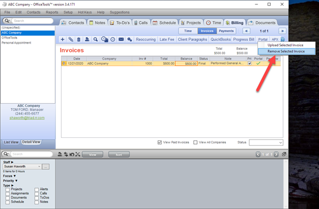Open the APX toolbar menu
319x209 pixels.
[275, 40]
